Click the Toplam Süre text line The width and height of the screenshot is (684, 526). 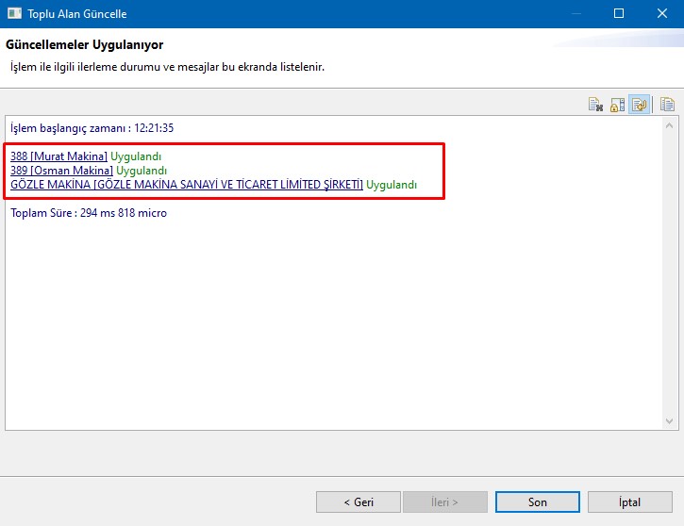tap(89, 213)
